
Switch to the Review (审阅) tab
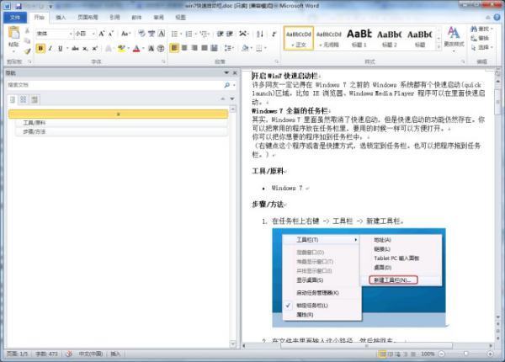pos(158,18)
